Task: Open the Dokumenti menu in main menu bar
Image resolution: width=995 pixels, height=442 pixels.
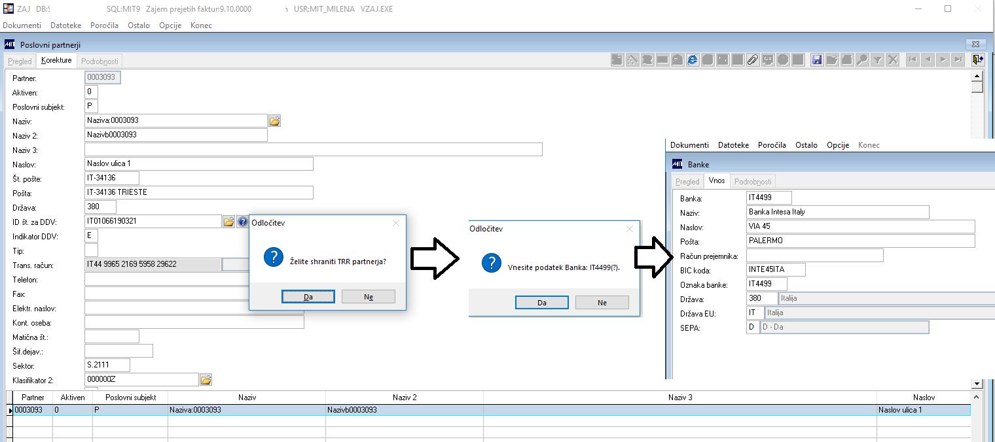Action: [22, 25]
